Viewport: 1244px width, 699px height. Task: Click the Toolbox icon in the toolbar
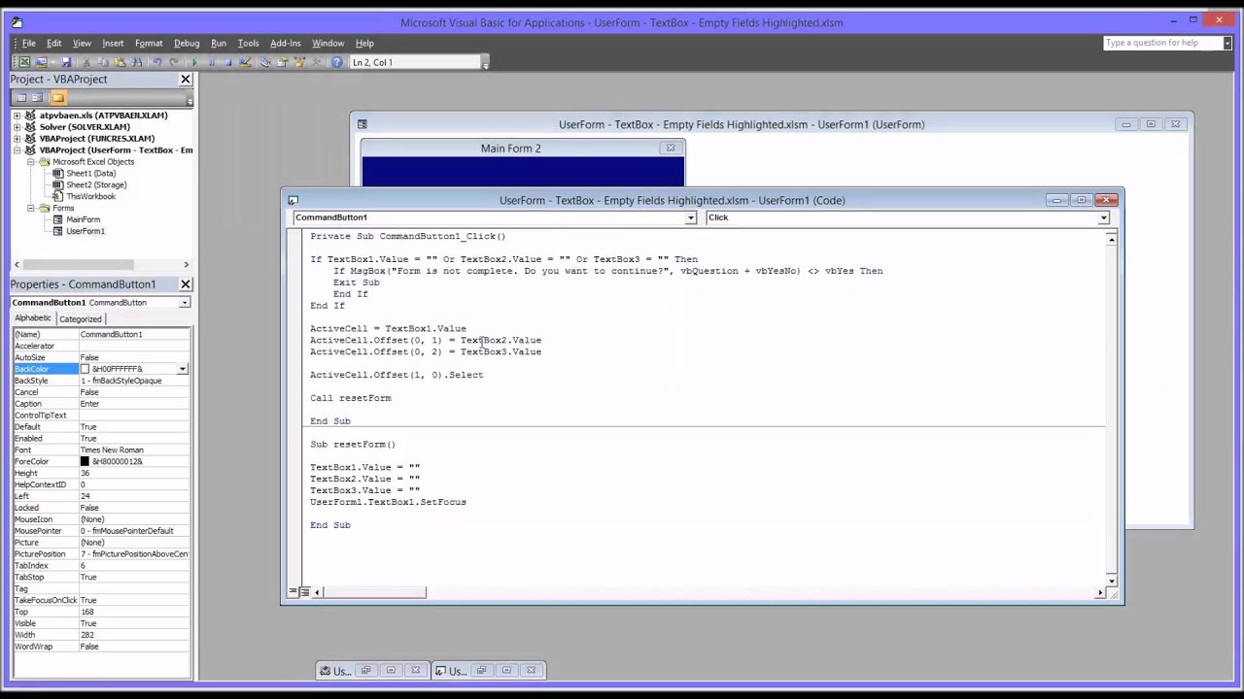(x=316, y=62)
